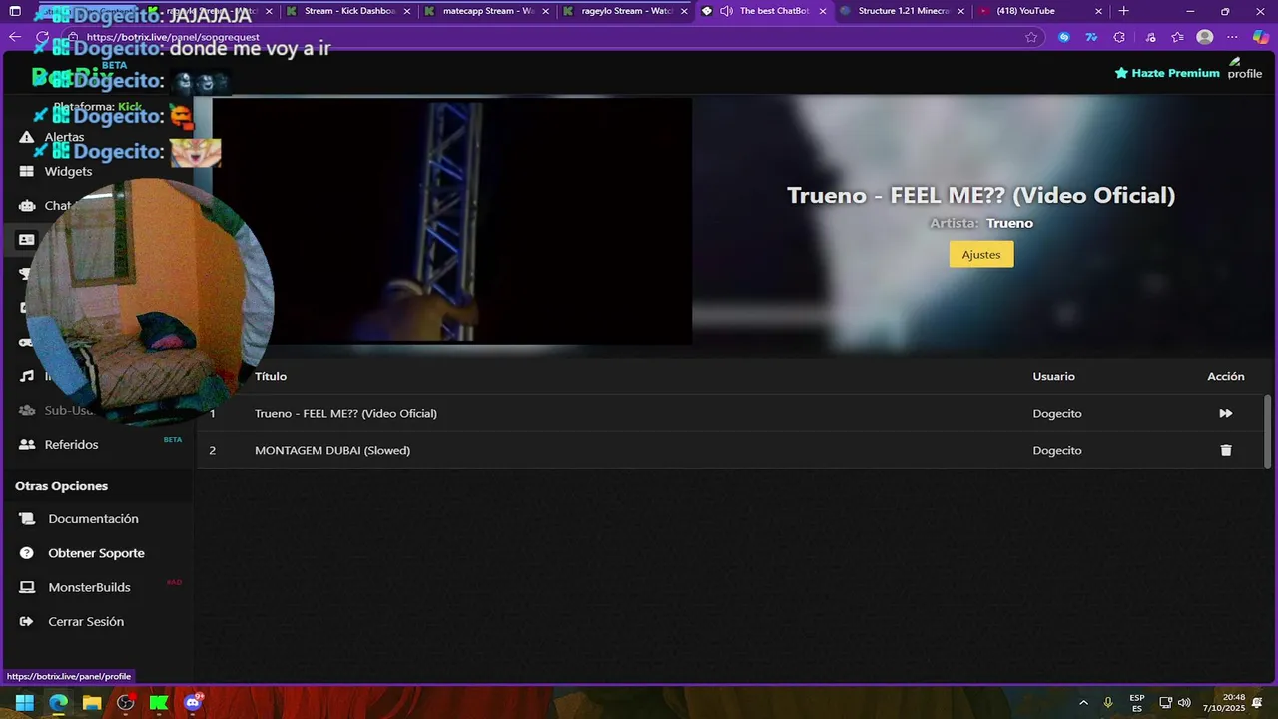
Task: Click the Obtener Soporte question-mark icon
Action: pos(27,552)
